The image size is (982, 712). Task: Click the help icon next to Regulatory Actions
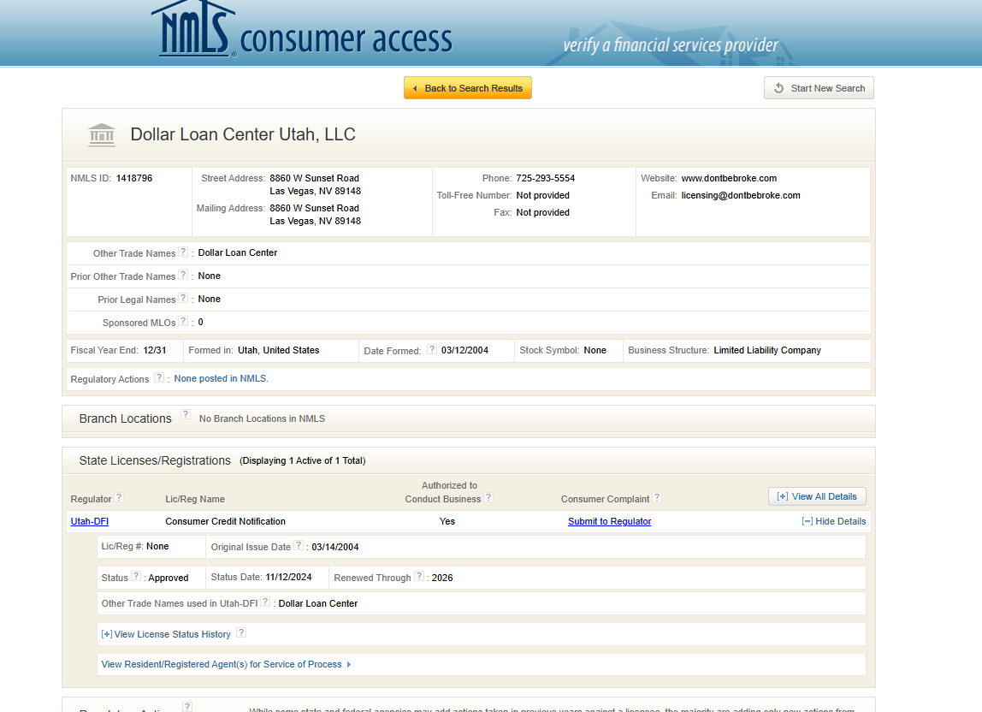pos(159,377)
